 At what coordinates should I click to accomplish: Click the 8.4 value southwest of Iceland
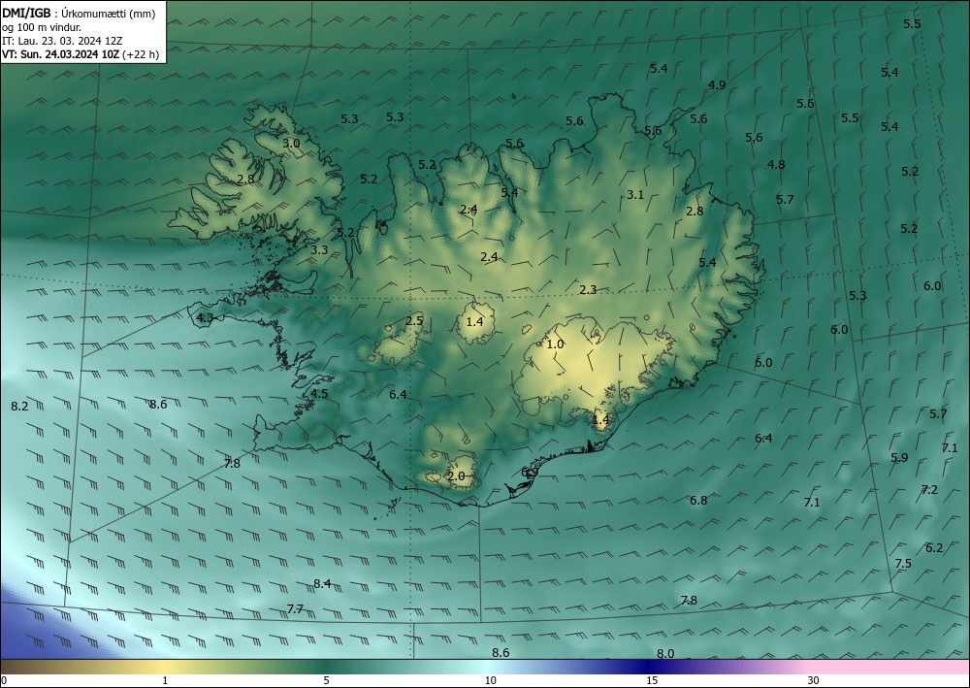[322, 583]
